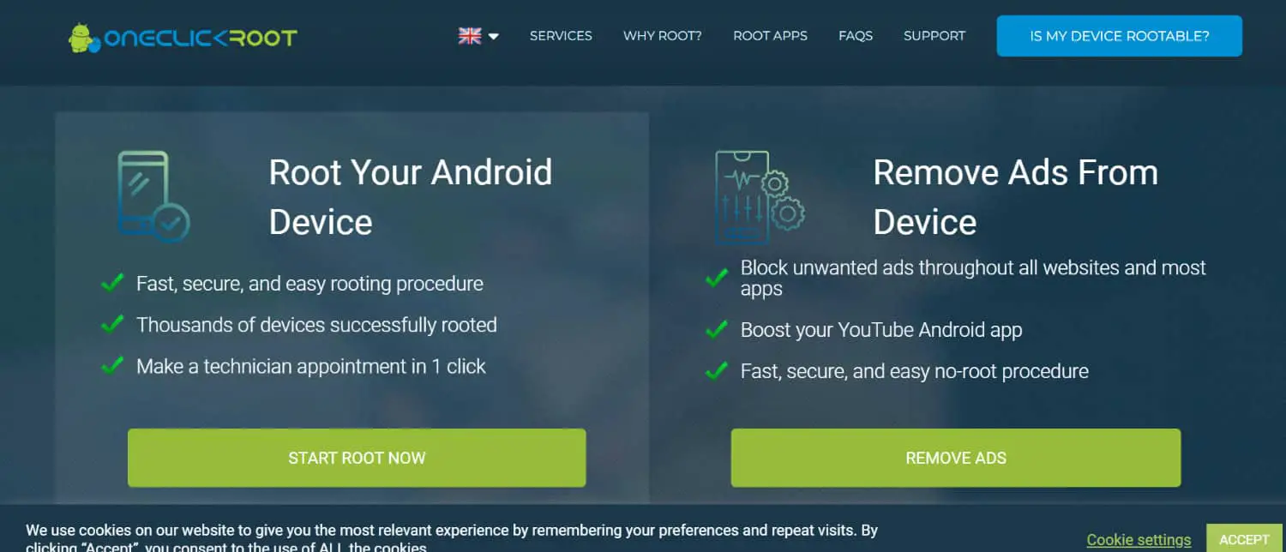Click the Remove Ads button
The height and width of the screenshot is (552, 1286).
click(x=956, y=458)
